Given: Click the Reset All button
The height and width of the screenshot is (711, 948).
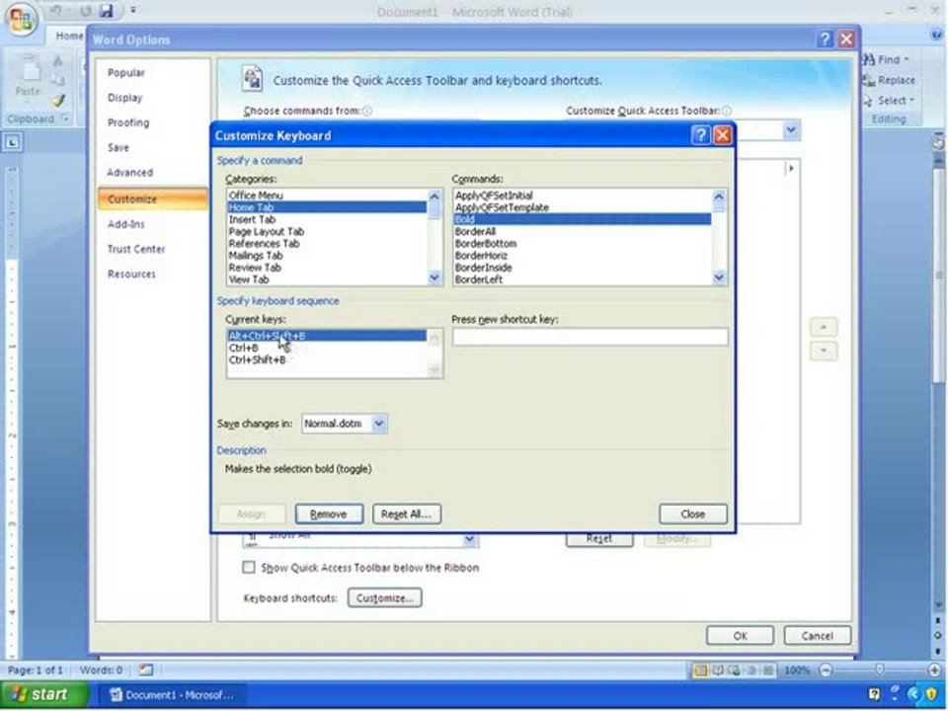Looking at the screenshot, I should tap(406, 513).
